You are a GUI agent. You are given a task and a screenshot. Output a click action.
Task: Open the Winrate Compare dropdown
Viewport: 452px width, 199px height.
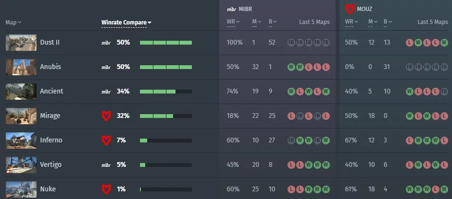point(126,23)
